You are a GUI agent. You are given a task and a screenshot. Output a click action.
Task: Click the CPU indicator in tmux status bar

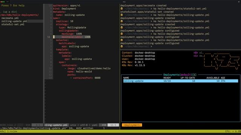(233, 131)
